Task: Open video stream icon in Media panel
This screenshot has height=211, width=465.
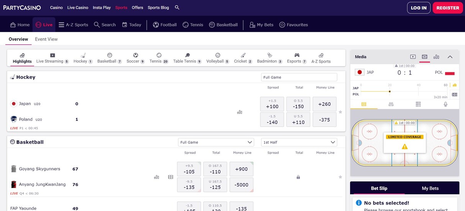Action: click(413, 57)
